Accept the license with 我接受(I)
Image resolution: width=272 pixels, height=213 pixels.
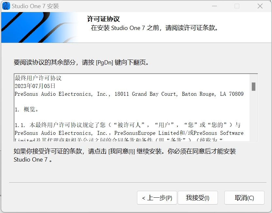point(198,198)
